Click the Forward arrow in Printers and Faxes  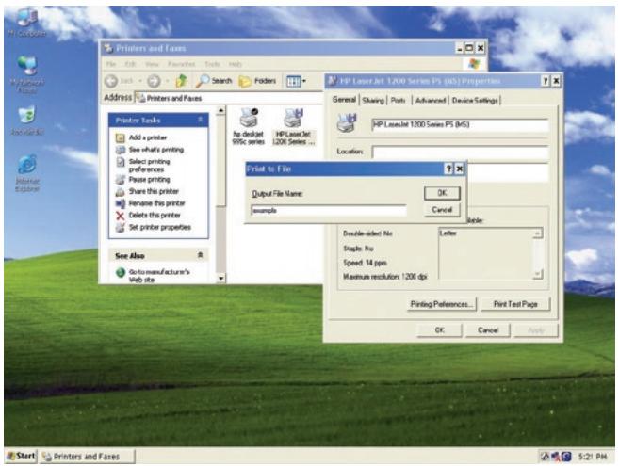pyautogui.click(x=154, y=81)
